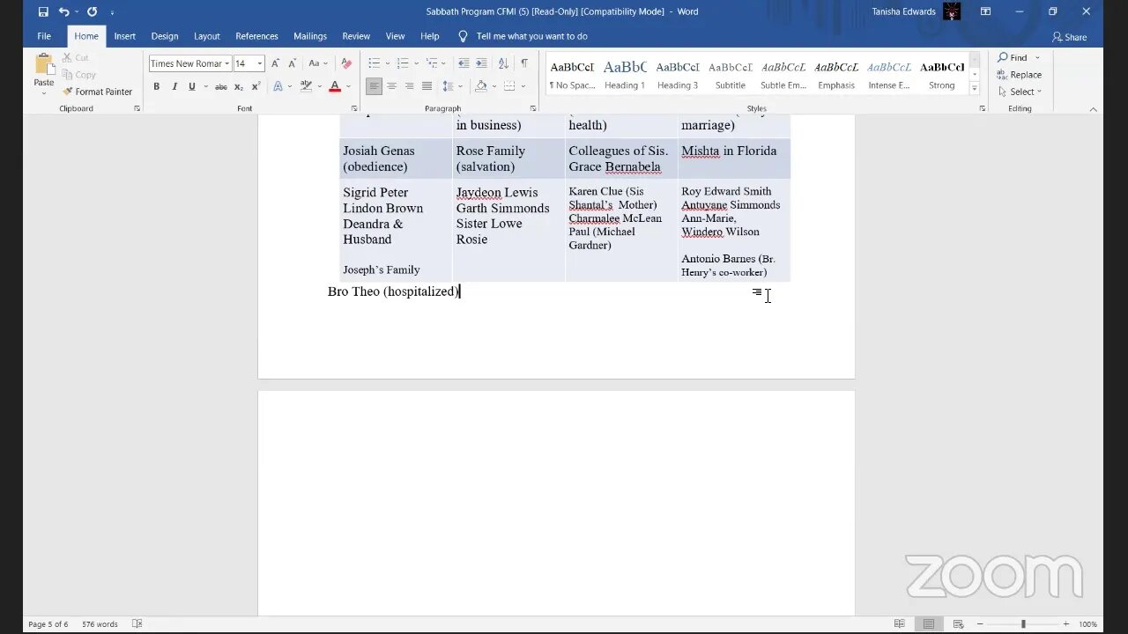
Task: Open the Paragraph dialog launcher
Action: tap(533, 108)
